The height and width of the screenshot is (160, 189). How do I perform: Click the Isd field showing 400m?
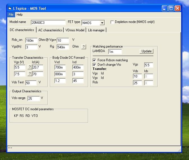pos(78,67)
